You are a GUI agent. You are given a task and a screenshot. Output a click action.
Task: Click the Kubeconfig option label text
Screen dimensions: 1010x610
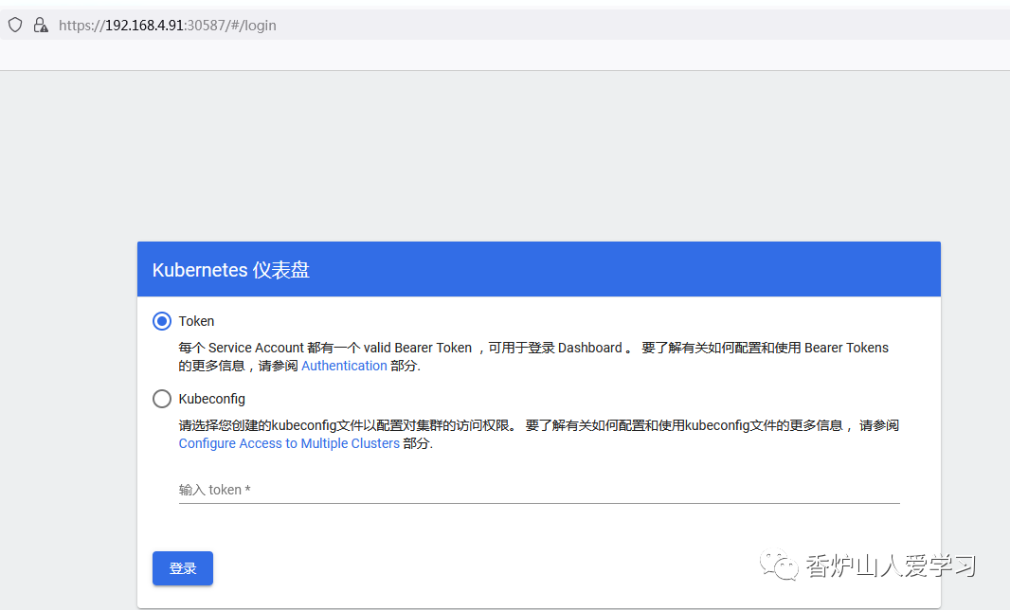pos(212,400)
